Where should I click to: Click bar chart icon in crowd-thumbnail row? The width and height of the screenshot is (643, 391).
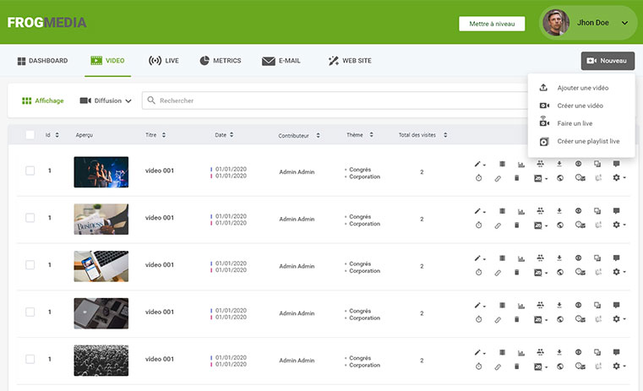[x=520, y=353]
